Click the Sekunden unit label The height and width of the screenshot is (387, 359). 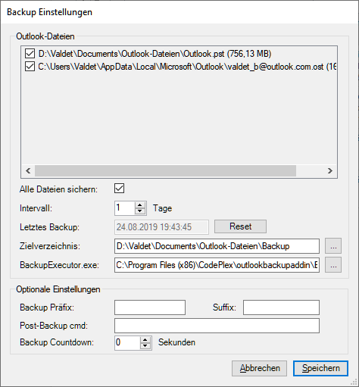click(176, 342)
